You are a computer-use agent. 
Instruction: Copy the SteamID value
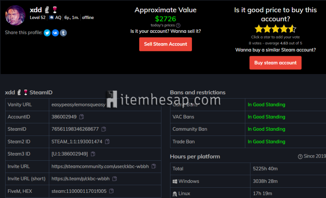104,129
